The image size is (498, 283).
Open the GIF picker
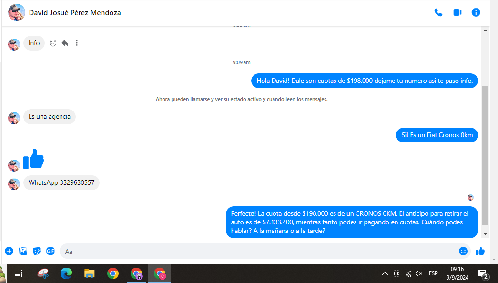tap(51, 251)
